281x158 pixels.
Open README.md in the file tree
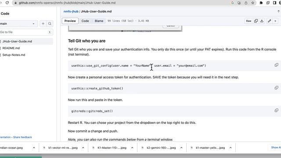click(x=11, y=48)
